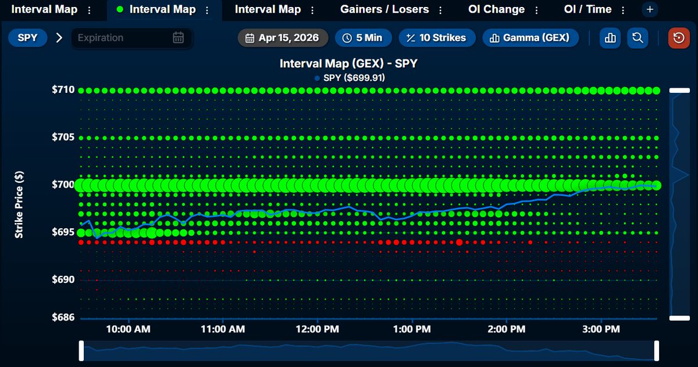Open the 5 Min interval dropdown

pos(363,38)
